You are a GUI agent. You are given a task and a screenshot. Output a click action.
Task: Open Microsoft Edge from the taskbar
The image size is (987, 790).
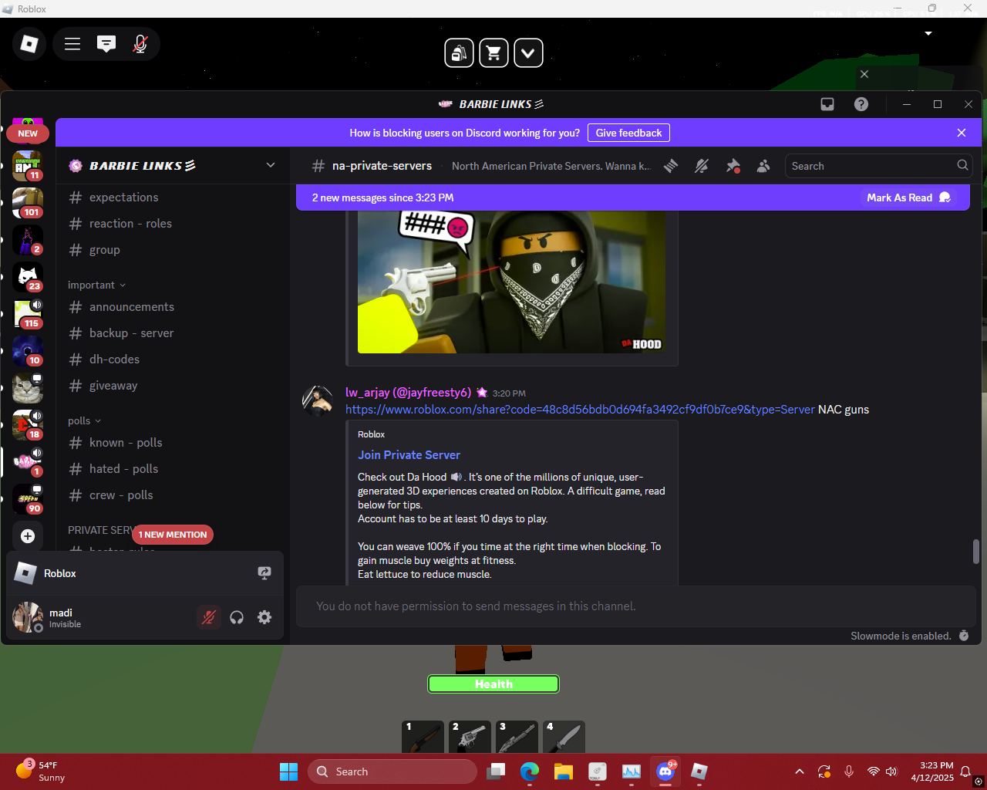coord(530,771)
